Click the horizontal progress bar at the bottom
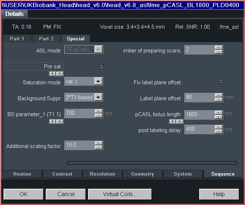The height and width of the screenshot is (205, 245). (x=152, y=163)
